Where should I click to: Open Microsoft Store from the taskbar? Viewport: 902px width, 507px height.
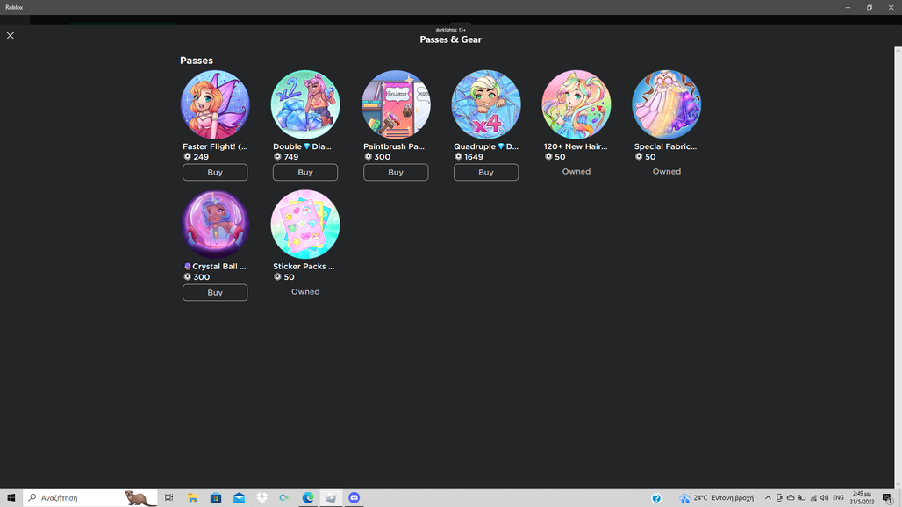[216, 498]
